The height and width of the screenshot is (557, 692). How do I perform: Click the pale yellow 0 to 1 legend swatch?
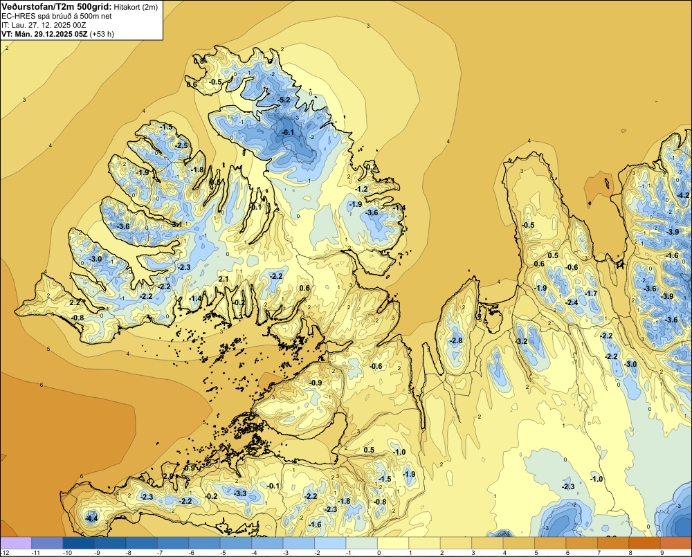tap(393, 542)
